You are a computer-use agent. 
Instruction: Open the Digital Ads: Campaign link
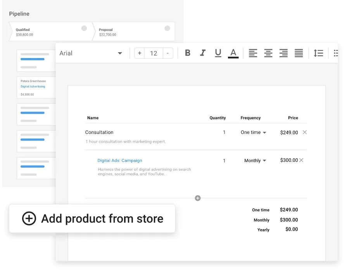(x=120, y=161)
